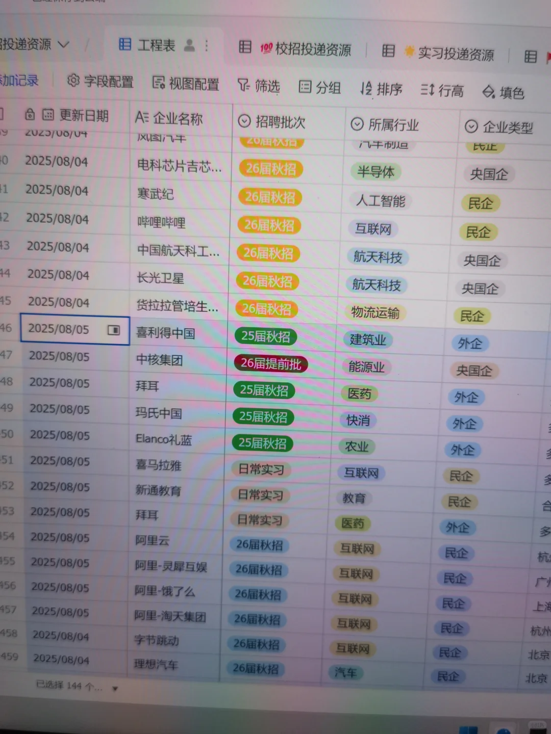Open 视图配置 view settings
The width and height of the screenshot is (551, 734).
pyautogui.click(x=186, y=83)
